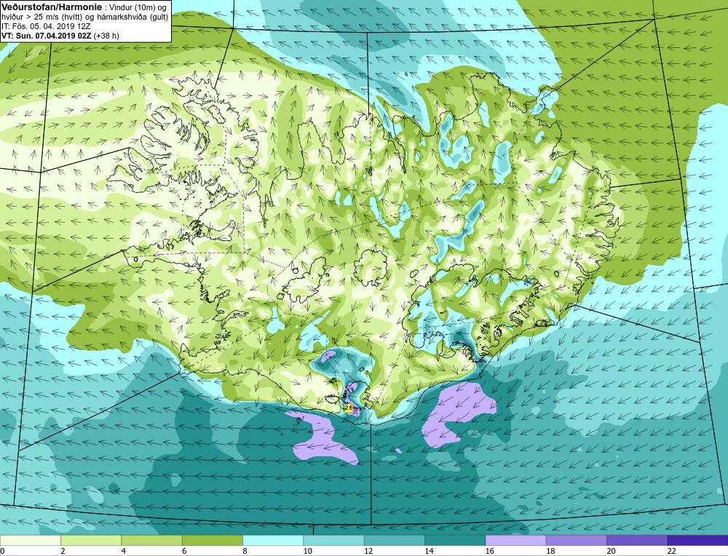Click the medium teal 12–14 m/s legend swatch
The image size is (728, 556).
(394, 540)
